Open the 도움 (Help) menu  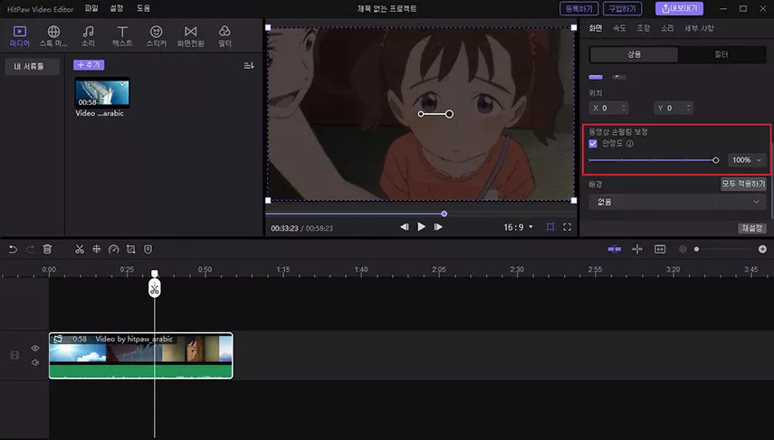click(143, 8)
